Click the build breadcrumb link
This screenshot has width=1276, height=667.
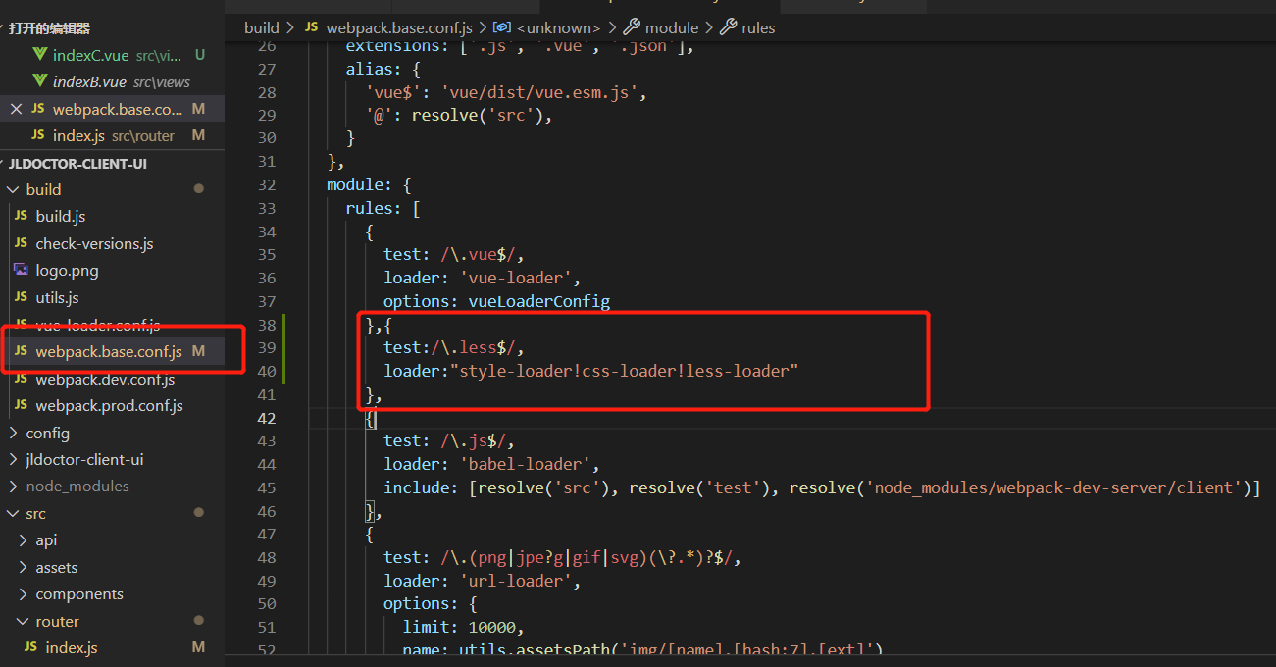(261, 27)
